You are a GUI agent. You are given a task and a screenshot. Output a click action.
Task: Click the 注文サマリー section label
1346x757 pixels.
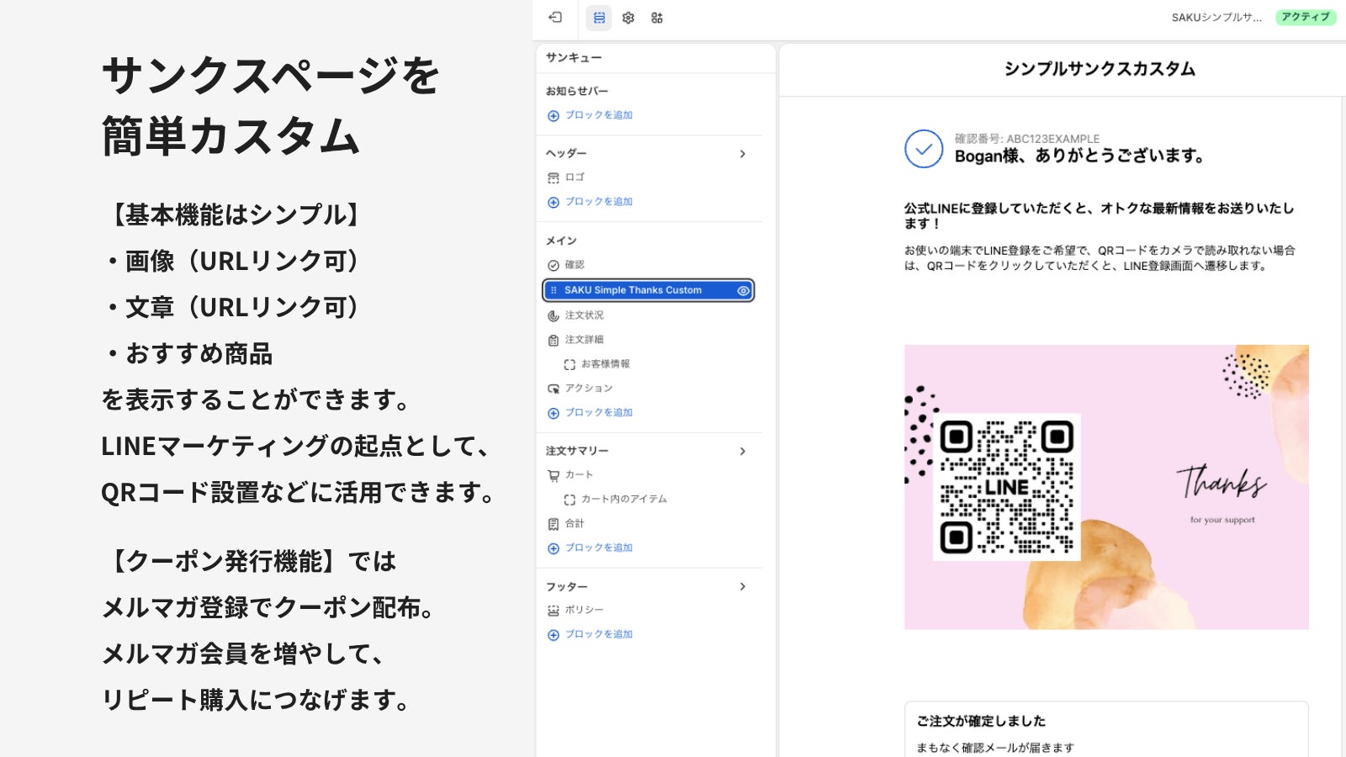pyautogui.click(x=577, y=452)
